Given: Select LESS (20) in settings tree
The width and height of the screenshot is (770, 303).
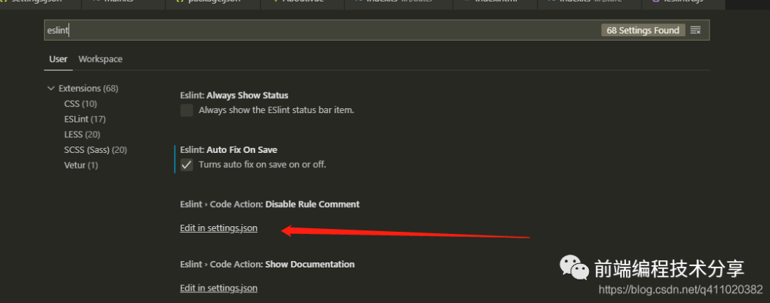Looking at the screenshot, I should pyautogui.click(x=82, y=134).
